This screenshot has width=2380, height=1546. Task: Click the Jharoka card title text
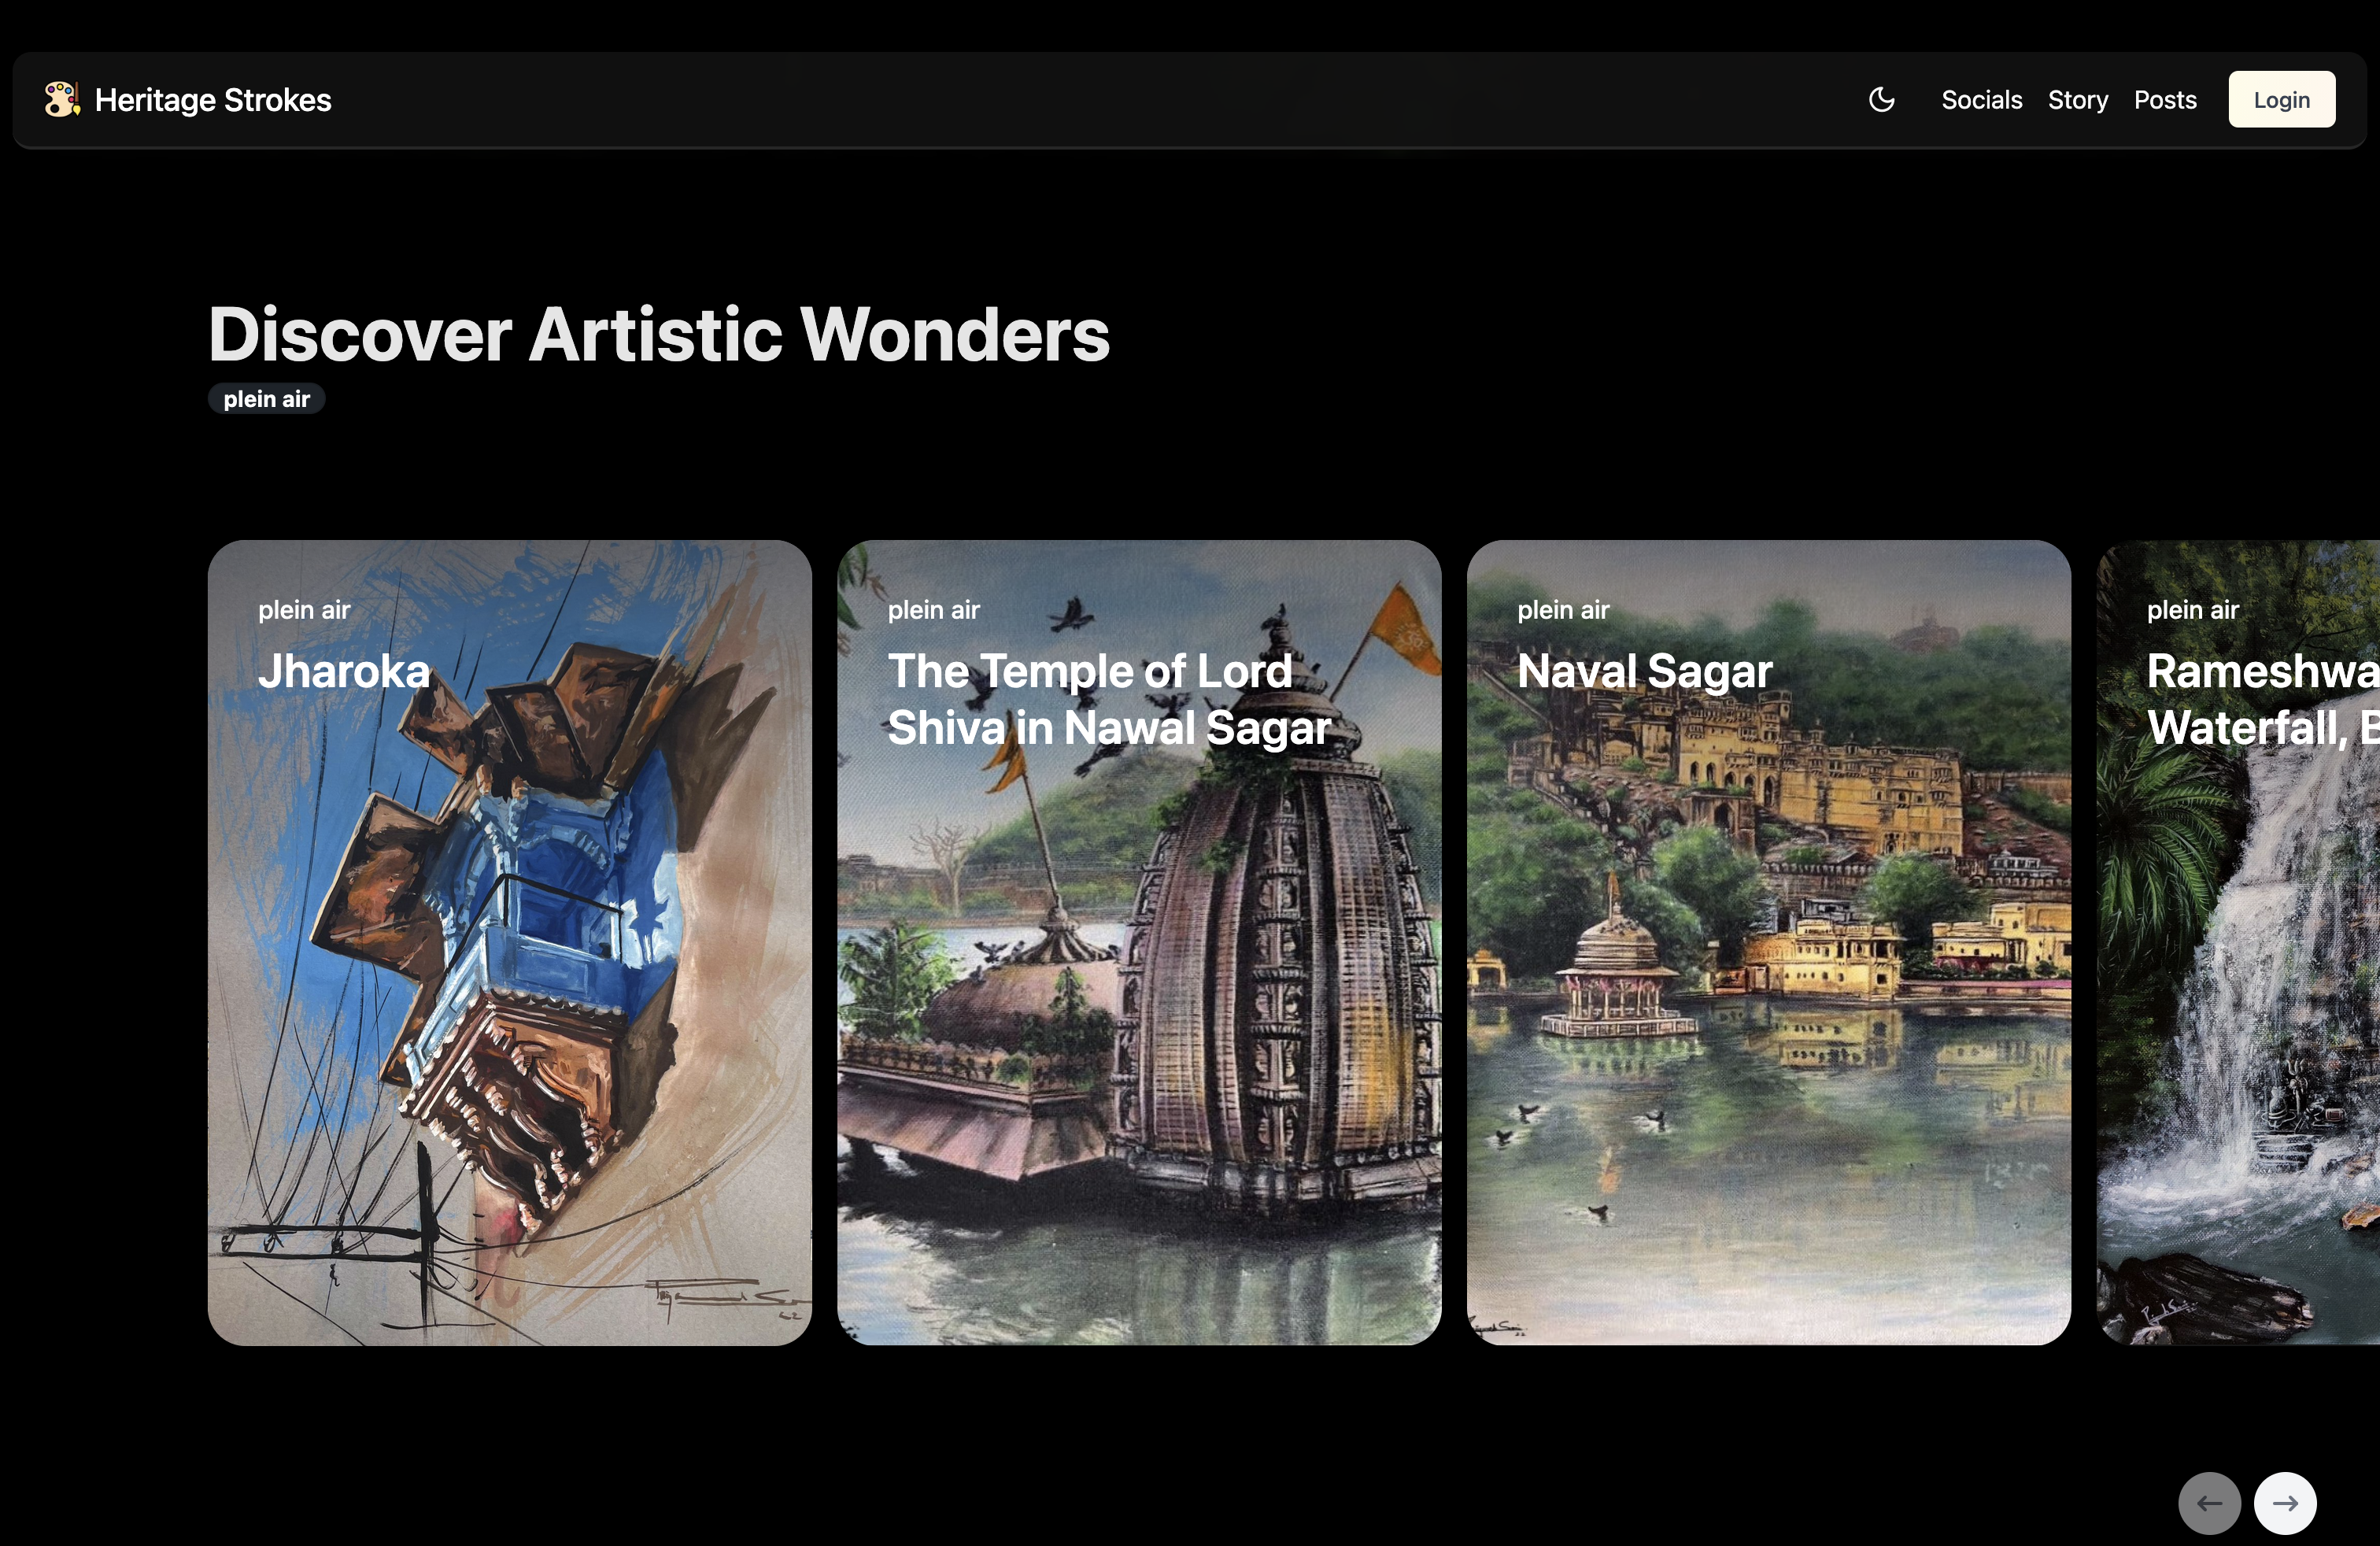(x=344, y=671)
